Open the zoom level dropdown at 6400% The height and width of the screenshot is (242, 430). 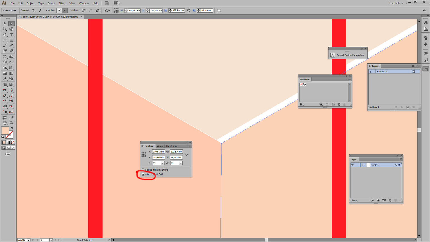coord(29,240)
